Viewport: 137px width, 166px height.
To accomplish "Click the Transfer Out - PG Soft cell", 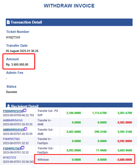I will coord(48,113).
